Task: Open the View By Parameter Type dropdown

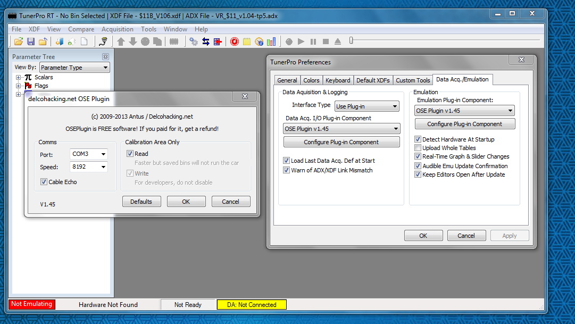Action: [74, 68]
